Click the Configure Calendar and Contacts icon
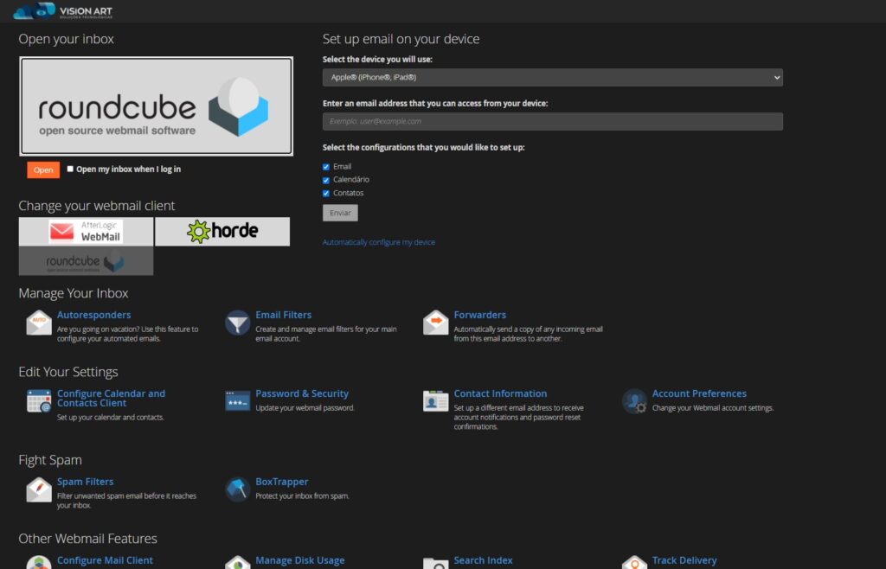 click(39, 401)
